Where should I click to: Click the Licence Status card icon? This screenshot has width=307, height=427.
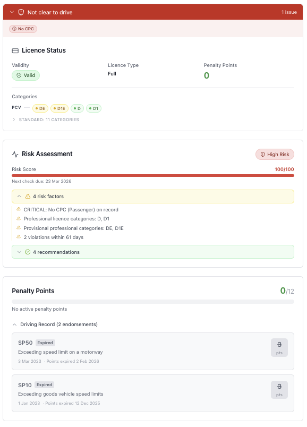tap(16, 50)
